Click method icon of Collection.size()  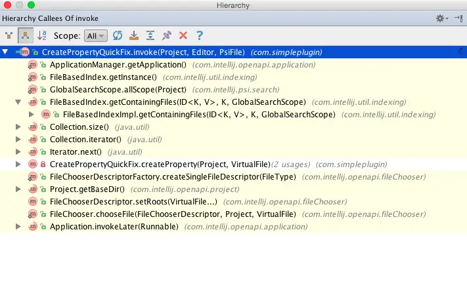click(x=32, y=127)
